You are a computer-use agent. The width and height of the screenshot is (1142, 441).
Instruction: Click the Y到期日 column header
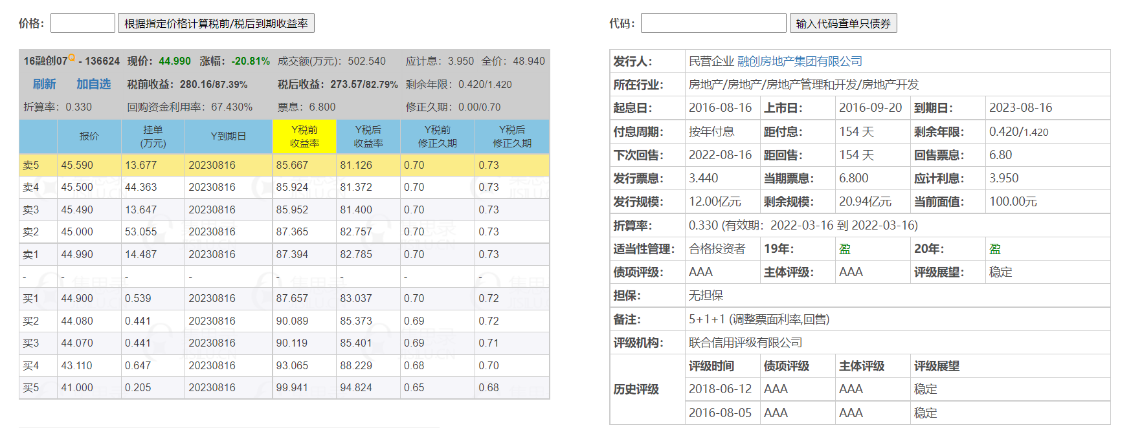tap(228, 136)
